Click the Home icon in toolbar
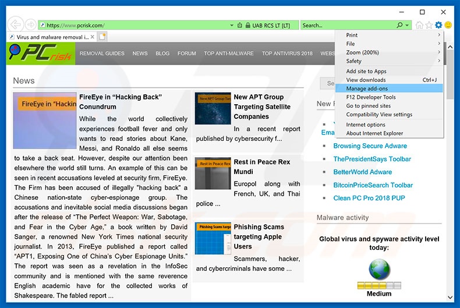This screenshot has height=308, width=460. [419, 25]
